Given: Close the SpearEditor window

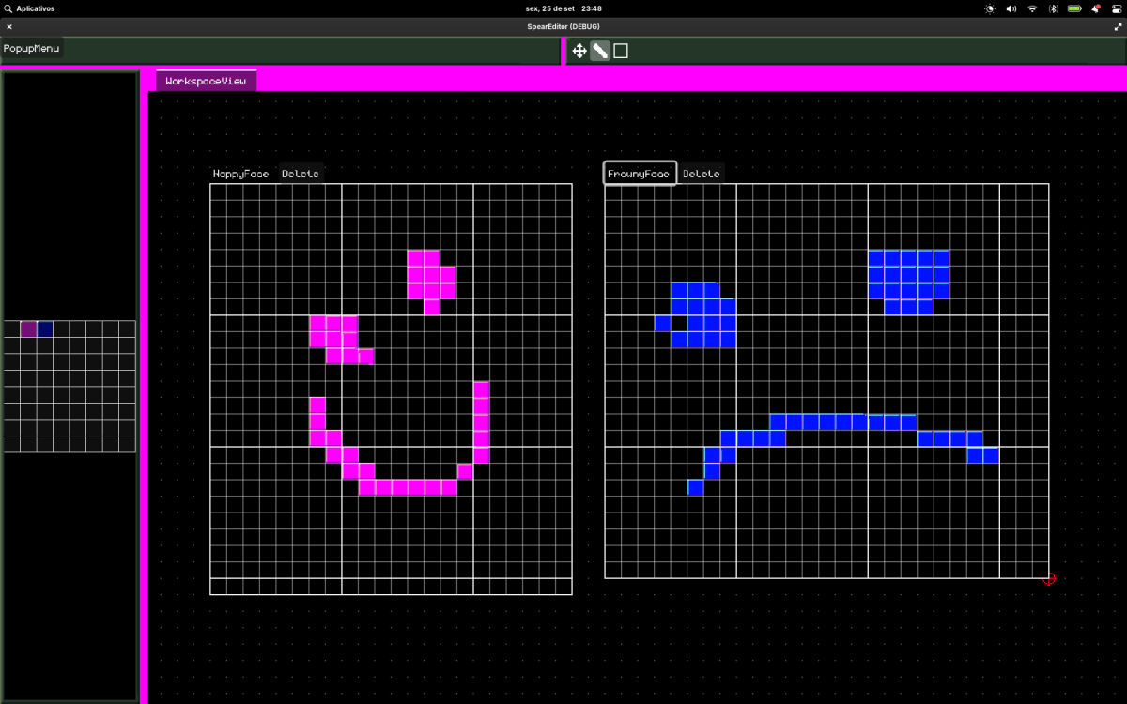Looking at the screenshot, I should click(x=9, y=27).
